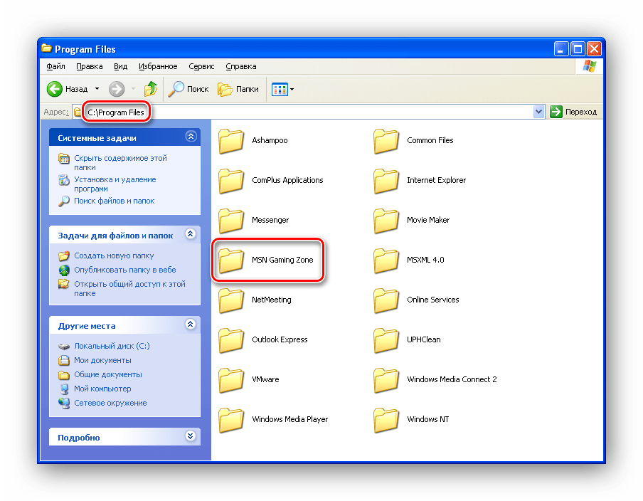Click the Создать новую папку link
The height and width of the screenshot is (501, 643).
[113, 255]
